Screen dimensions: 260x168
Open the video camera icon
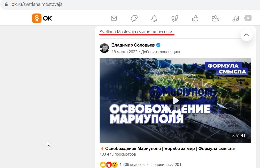(x=215, y=18)
